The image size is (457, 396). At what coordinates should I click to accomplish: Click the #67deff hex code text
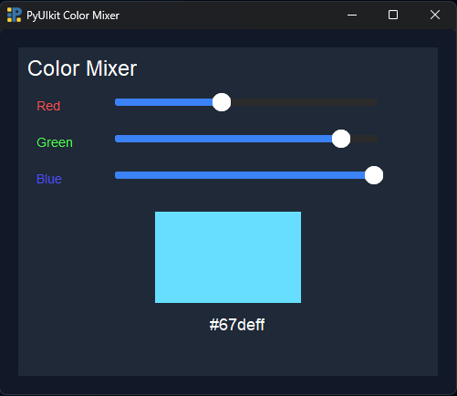[x=237, y=325]
